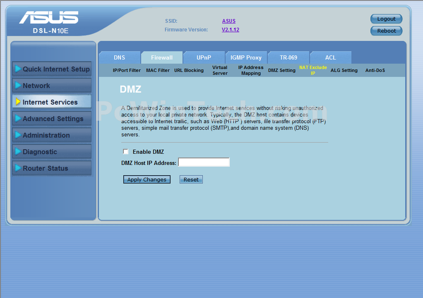This screenshot has width=423, height=298.
Task: Switch to the DNS tab
Action: tap(120, 57)
